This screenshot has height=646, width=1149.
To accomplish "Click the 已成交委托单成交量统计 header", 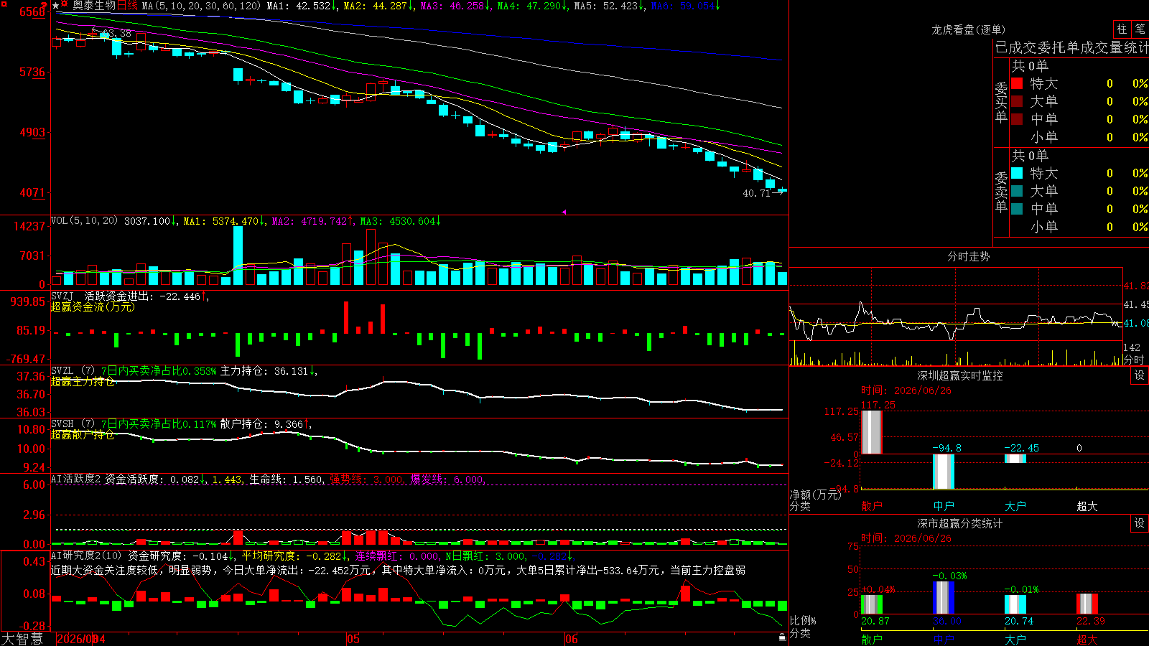I will click(x=1071, y=47).
